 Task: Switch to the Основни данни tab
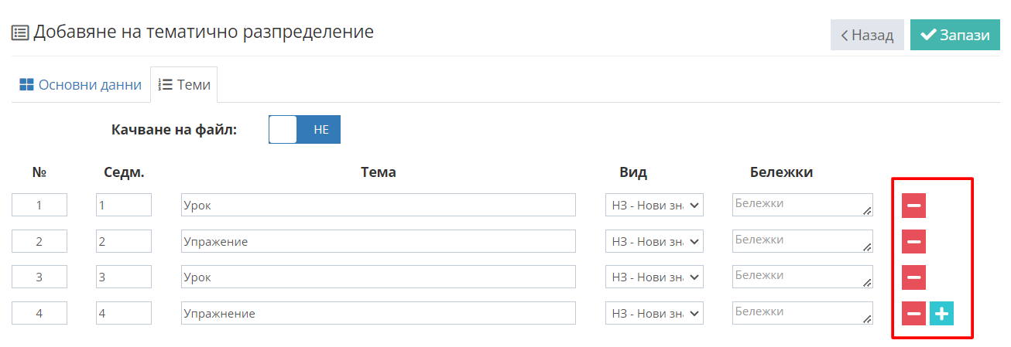point(81,85)
